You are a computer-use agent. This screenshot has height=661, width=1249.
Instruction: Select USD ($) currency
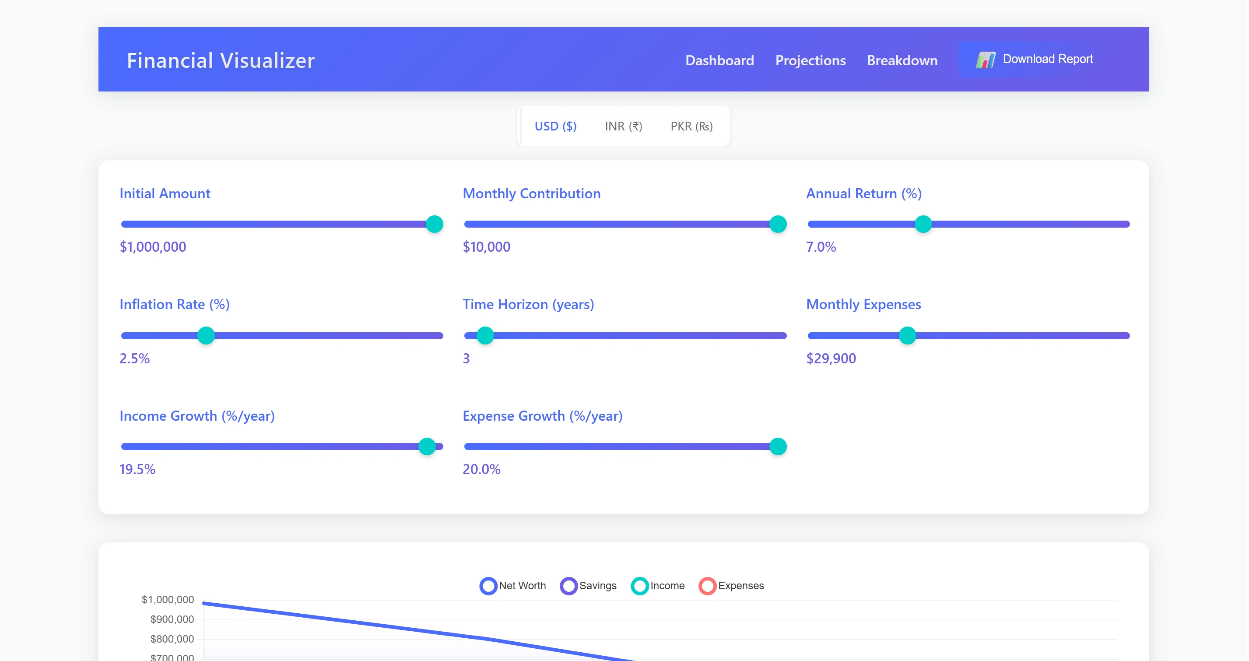pos(555,126)
